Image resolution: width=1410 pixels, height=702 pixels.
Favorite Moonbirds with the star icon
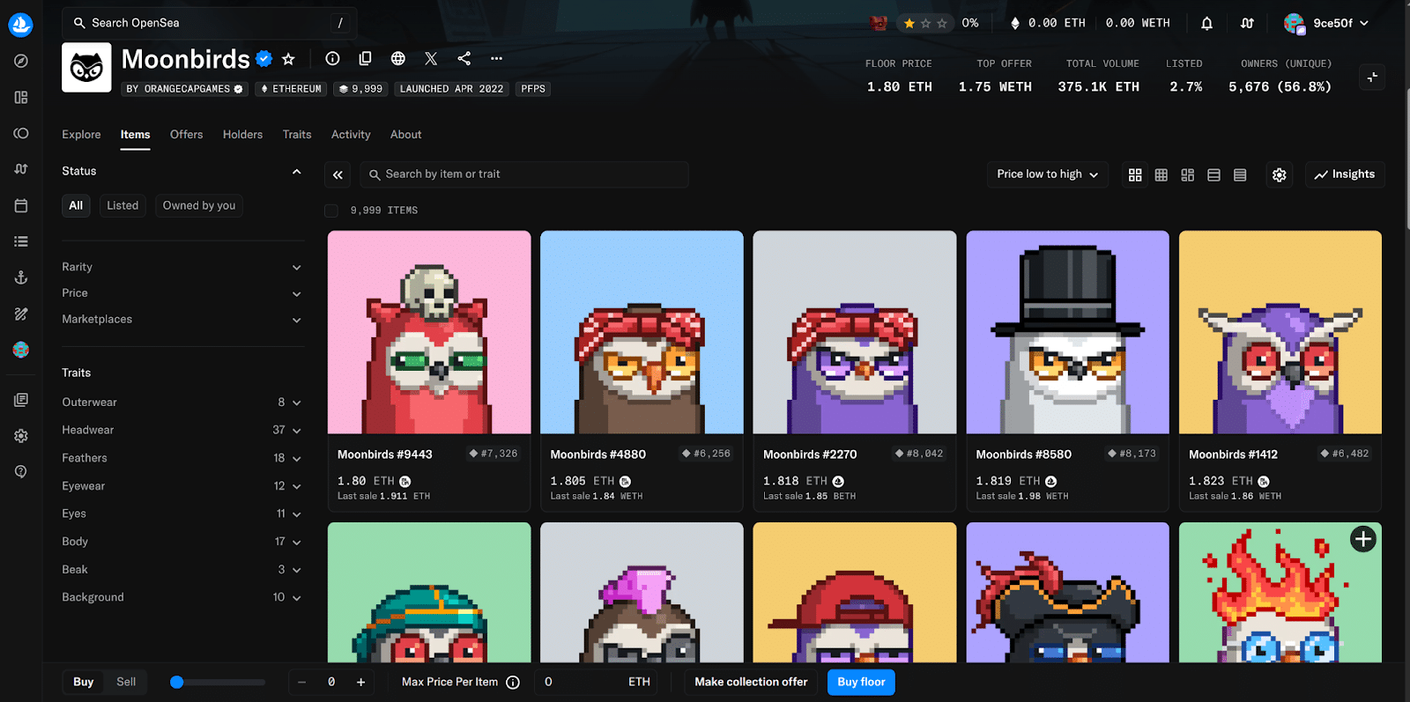(x=288, y=59)
